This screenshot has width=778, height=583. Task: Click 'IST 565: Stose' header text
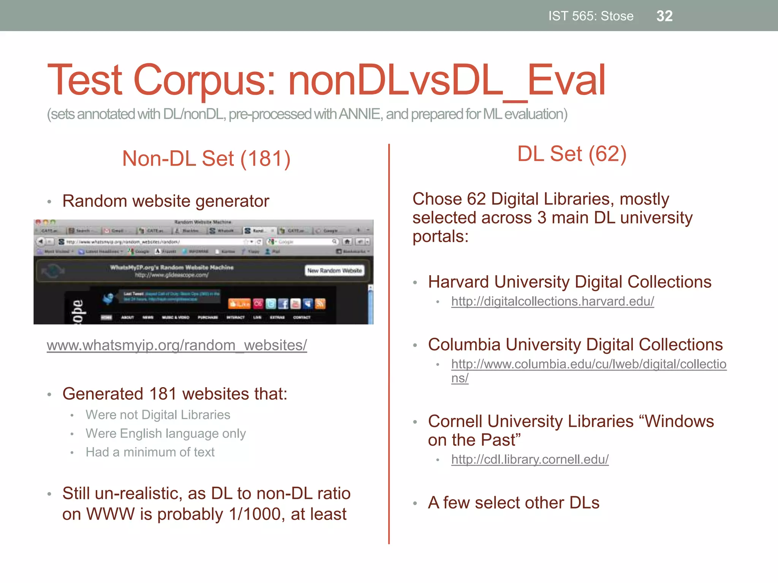pyautogui.click(x=591, y=16)
